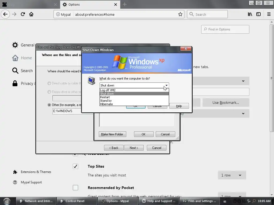Click Help in Shut Down Windows dialog
Image resolution: width=274 pixels, height=205 pixels.
click(x=179, y=106)
